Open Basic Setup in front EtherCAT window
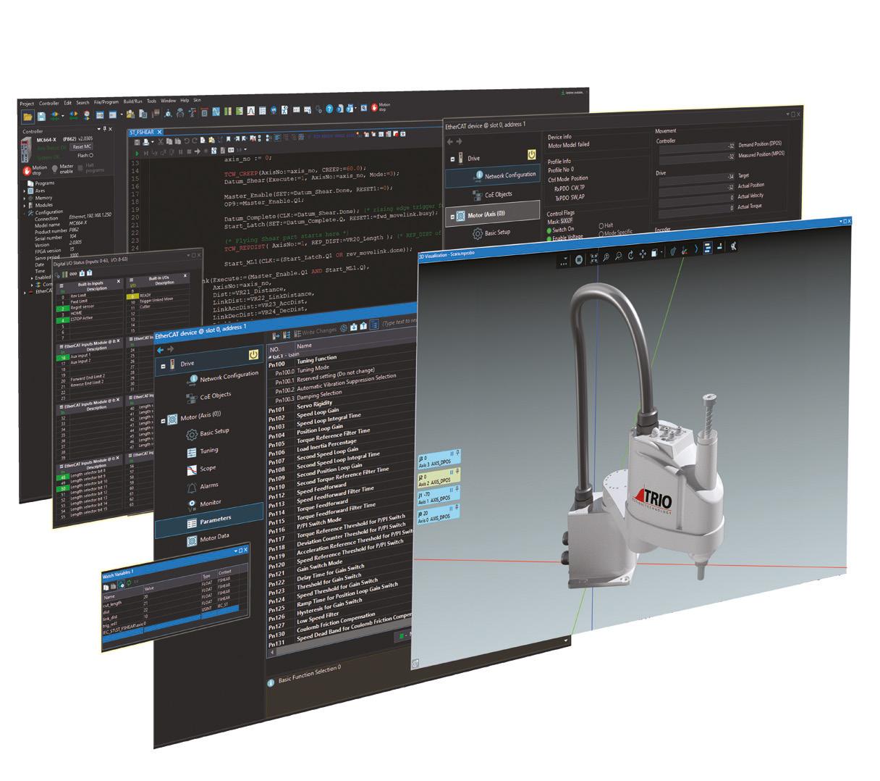The height and width of the screenshot is (781, 880). [207, 433]
